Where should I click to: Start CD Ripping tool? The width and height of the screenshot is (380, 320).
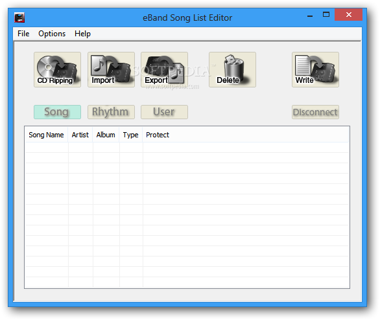[x=57, y=69]
